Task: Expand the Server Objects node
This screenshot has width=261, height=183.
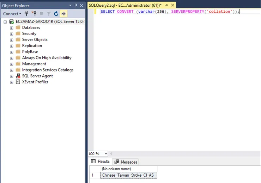Action: tap(12, 40)
